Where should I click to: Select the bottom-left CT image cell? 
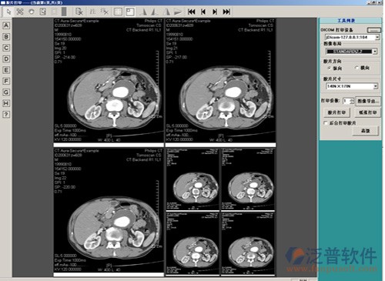click(x=109, y=211)
